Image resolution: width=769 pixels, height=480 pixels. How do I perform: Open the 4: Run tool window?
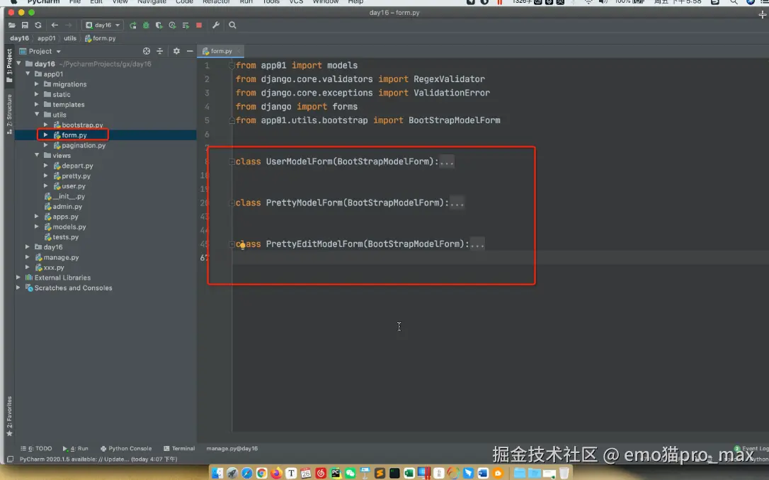pyautogui.click(x=76, y=448)
